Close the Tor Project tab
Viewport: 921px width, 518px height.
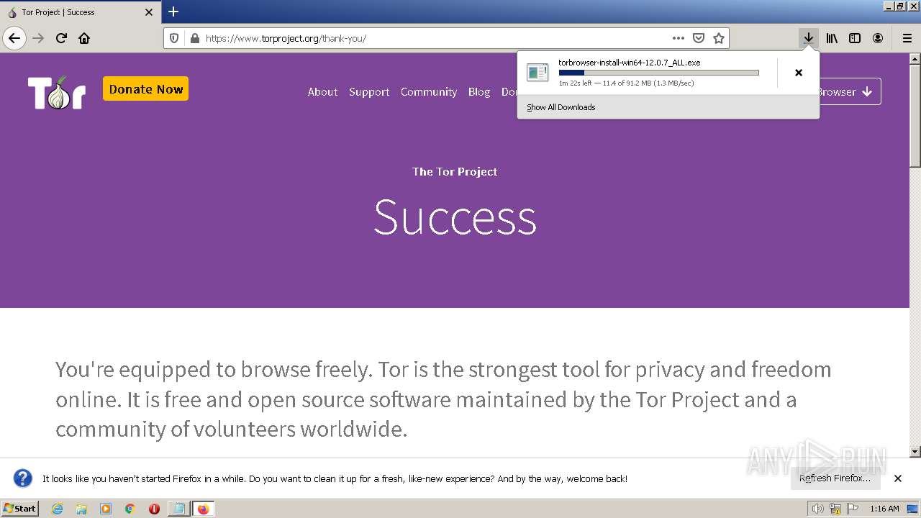coord(149,12)
